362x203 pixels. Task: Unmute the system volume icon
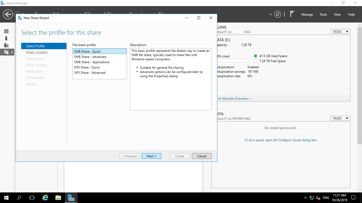[317, 197]
